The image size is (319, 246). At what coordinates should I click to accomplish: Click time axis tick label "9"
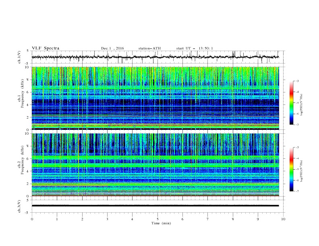(x=258, y=219)
